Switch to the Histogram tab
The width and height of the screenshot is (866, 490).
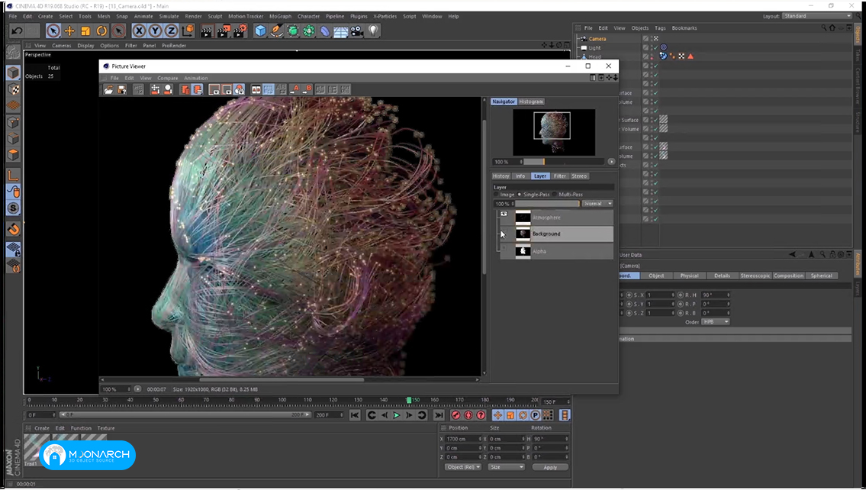point(531,102)
